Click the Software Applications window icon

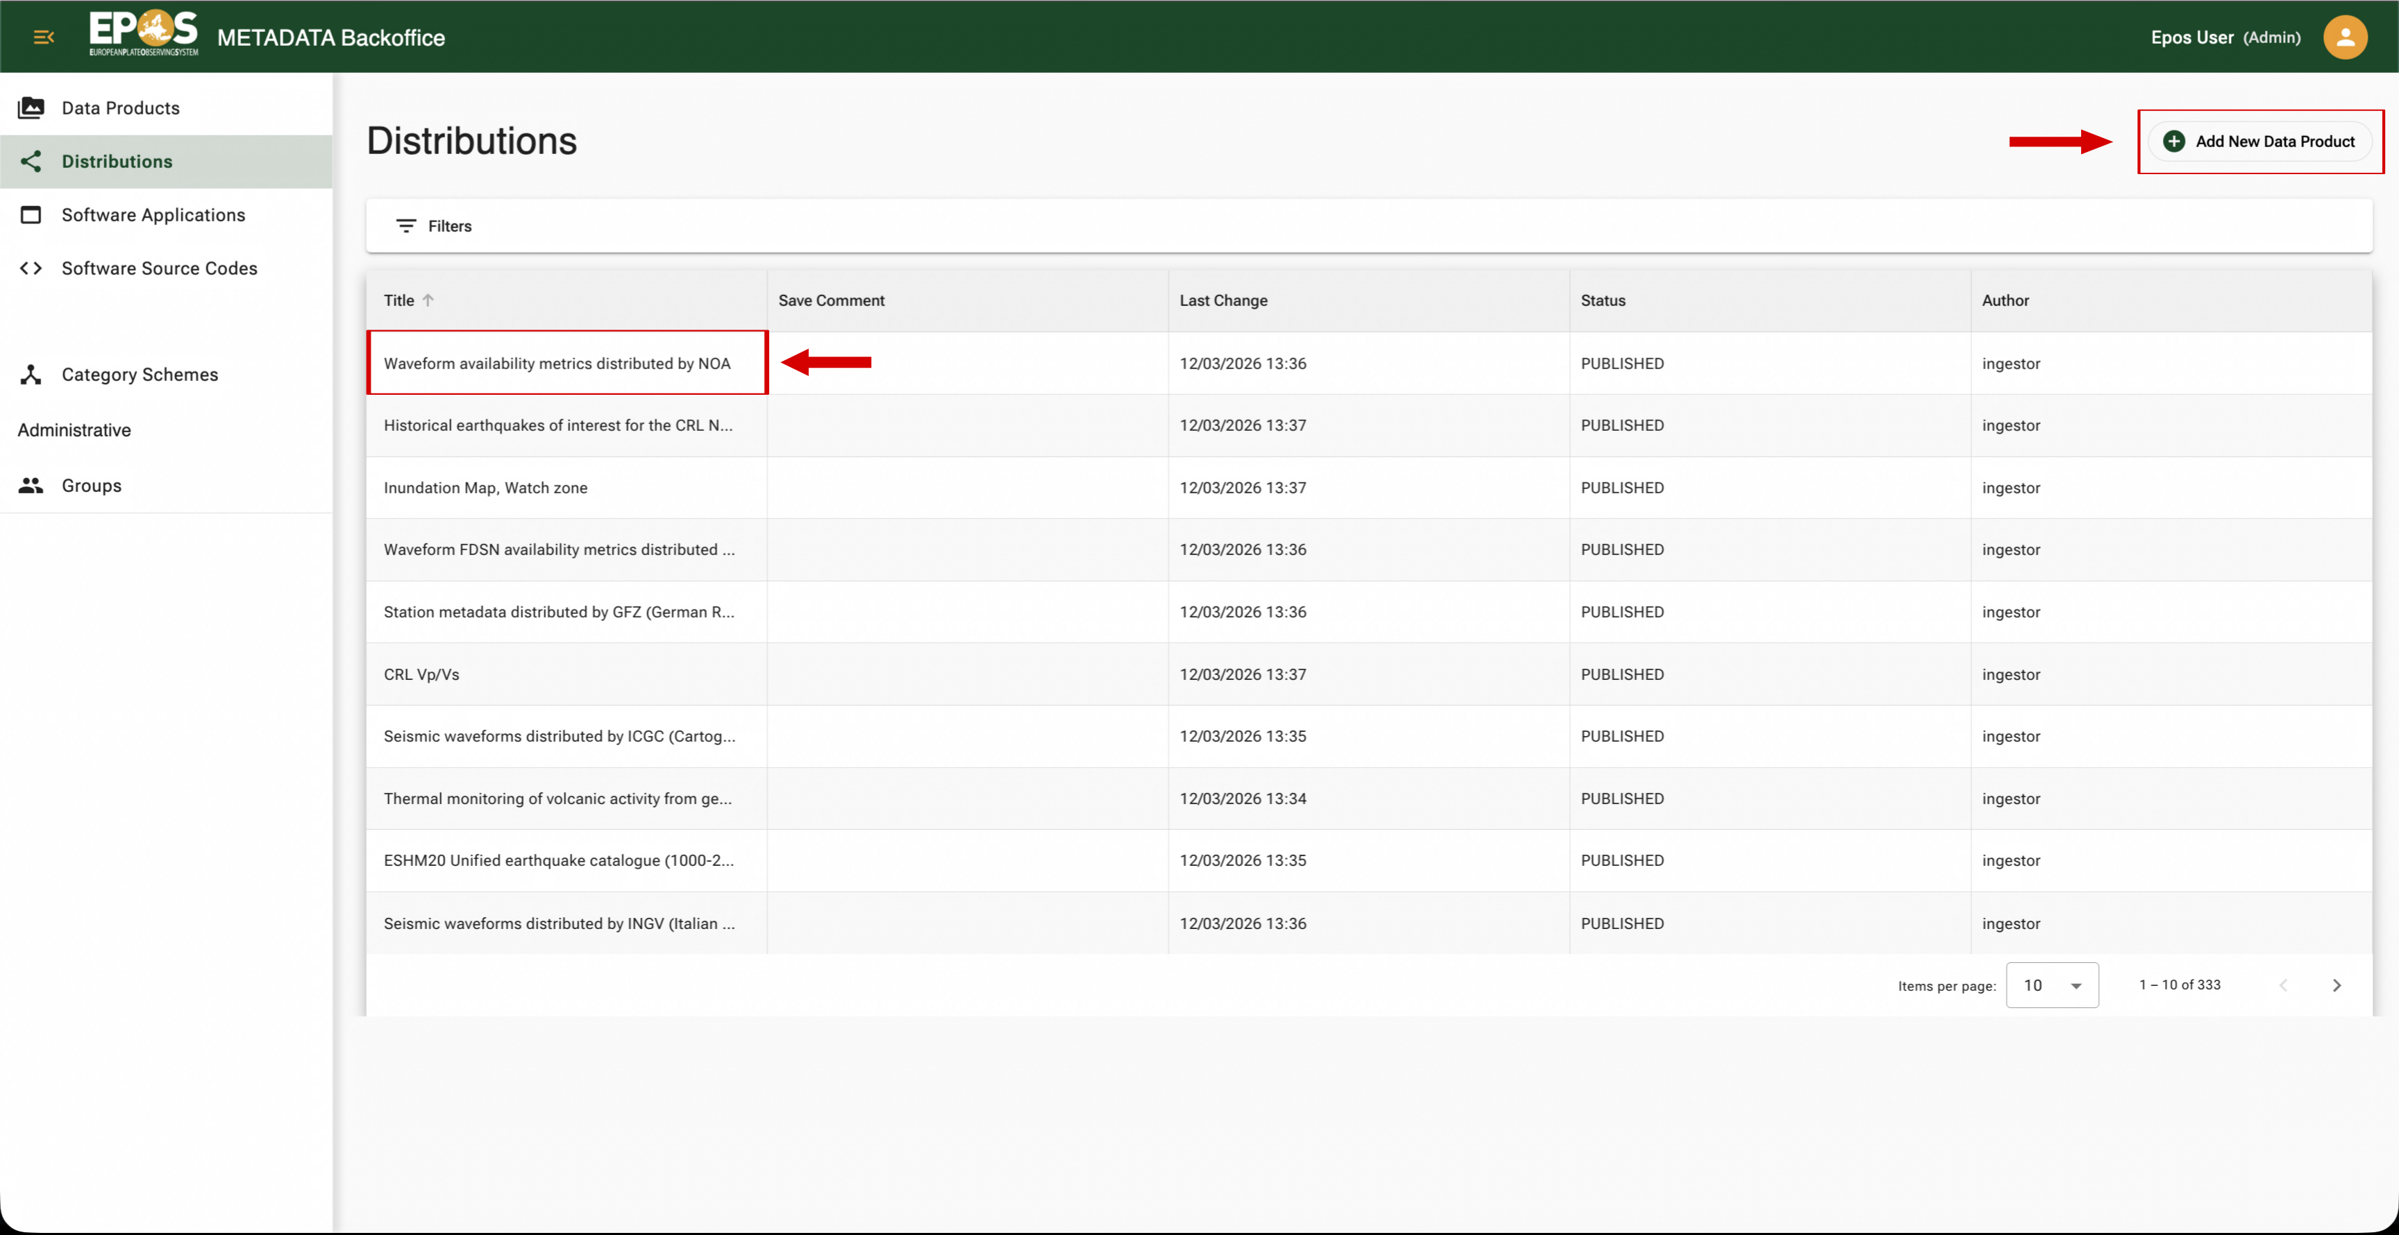(x=31, y=214)
